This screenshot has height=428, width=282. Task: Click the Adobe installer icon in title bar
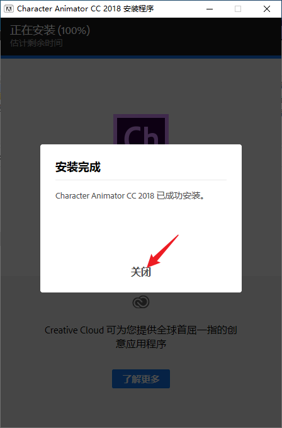9,9
